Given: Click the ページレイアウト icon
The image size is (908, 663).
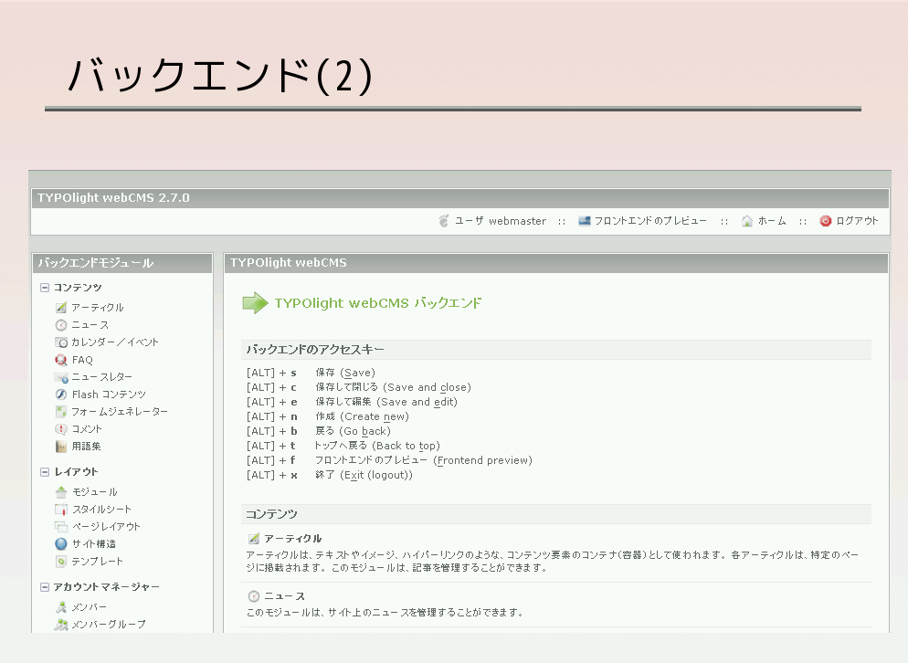Looking at the screenshot, I should pos(61,527).
